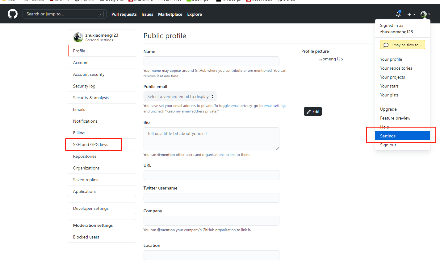440x265 pixels.
Task: Open Issues in top navigation
Action: point(147,14)
